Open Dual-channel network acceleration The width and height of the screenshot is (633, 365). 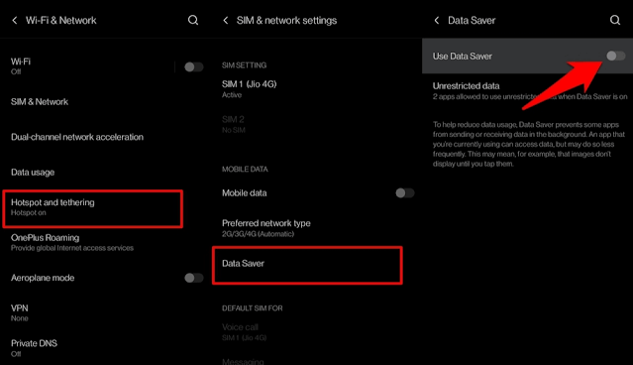click(x=105, y=137)
